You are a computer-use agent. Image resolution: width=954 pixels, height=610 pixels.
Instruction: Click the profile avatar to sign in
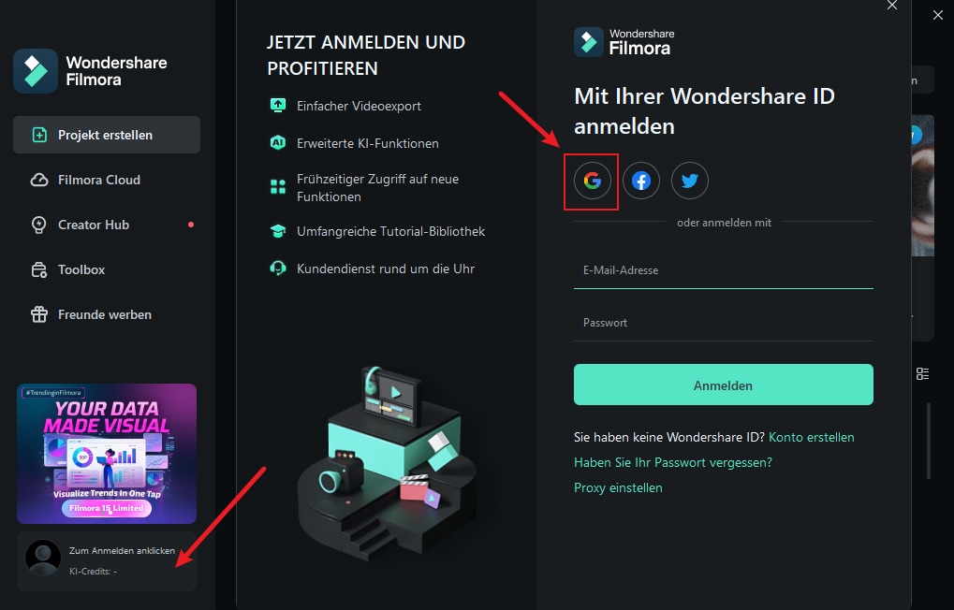click(x=43, y=558)
